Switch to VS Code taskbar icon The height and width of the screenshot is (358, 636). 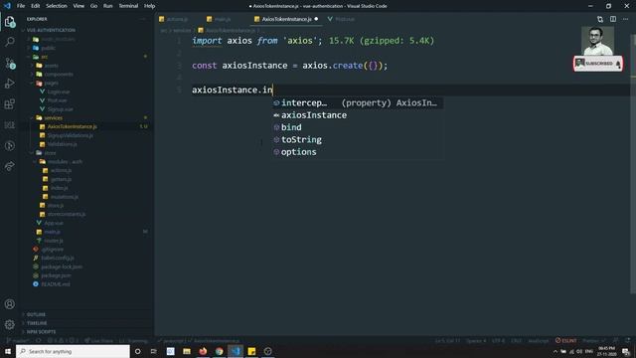[x=236, y=351]
